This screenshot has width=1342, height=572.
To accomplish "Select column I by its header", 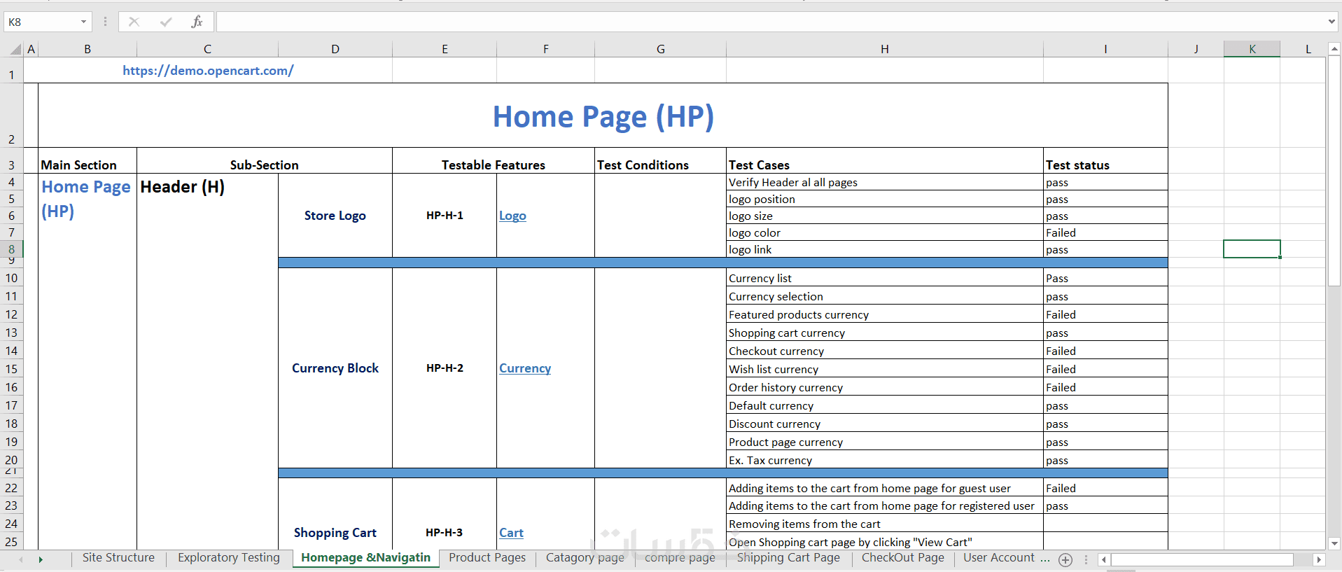I will 1105,49.
